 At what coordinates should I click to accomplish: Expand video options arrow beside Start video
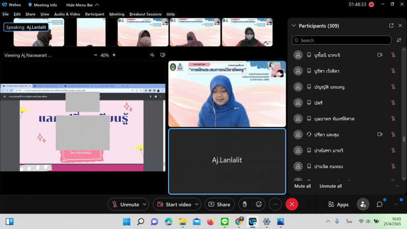(197, 205)
